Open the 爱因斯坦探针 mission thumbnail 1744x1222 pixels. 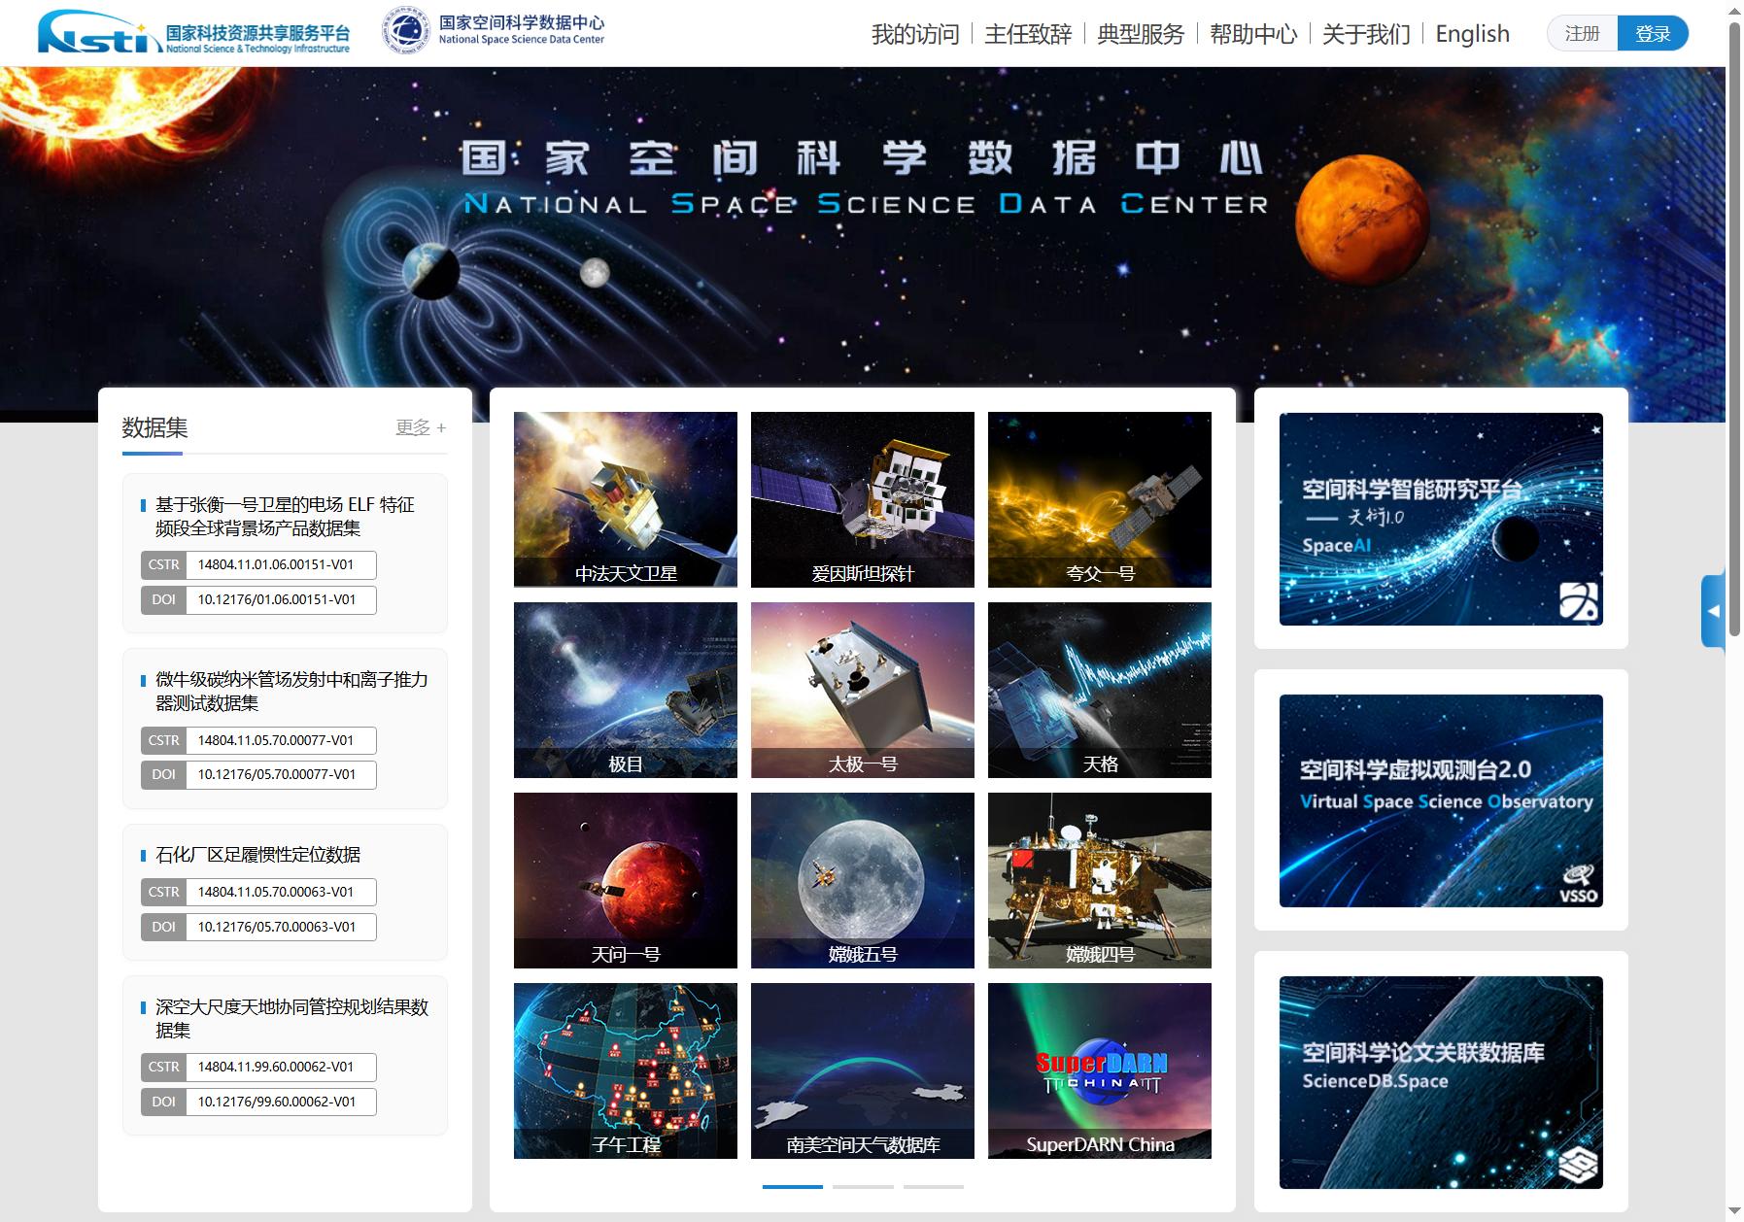click(863, 499)
